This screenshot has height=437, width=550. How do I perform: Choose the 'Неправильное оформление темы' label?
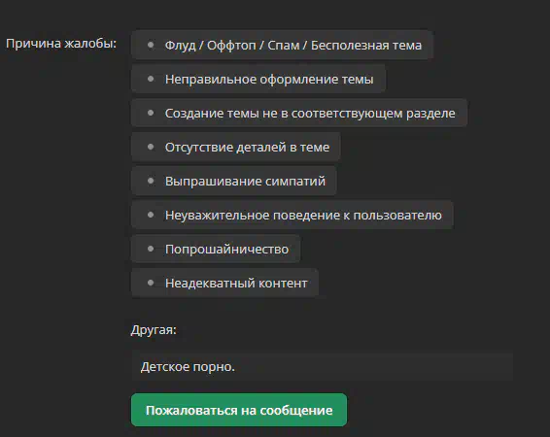point(269,80)
